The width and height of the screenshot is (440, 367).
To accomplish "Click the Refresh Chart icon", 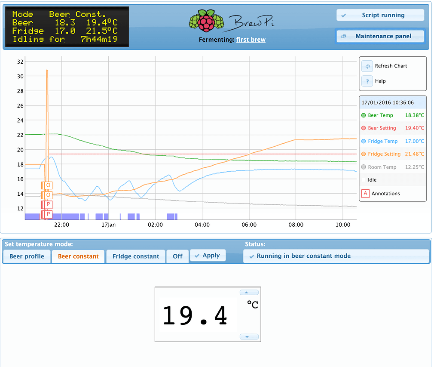I will (367, 66).
